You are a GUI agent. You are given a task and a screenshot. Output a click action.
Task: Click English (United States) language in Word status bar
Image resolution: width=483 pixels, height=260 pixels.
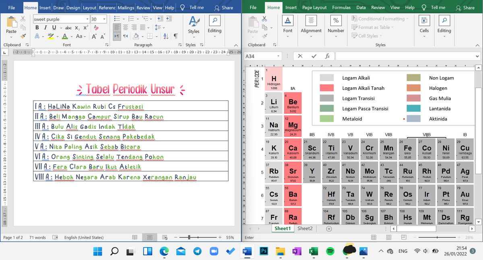(84, 237)
